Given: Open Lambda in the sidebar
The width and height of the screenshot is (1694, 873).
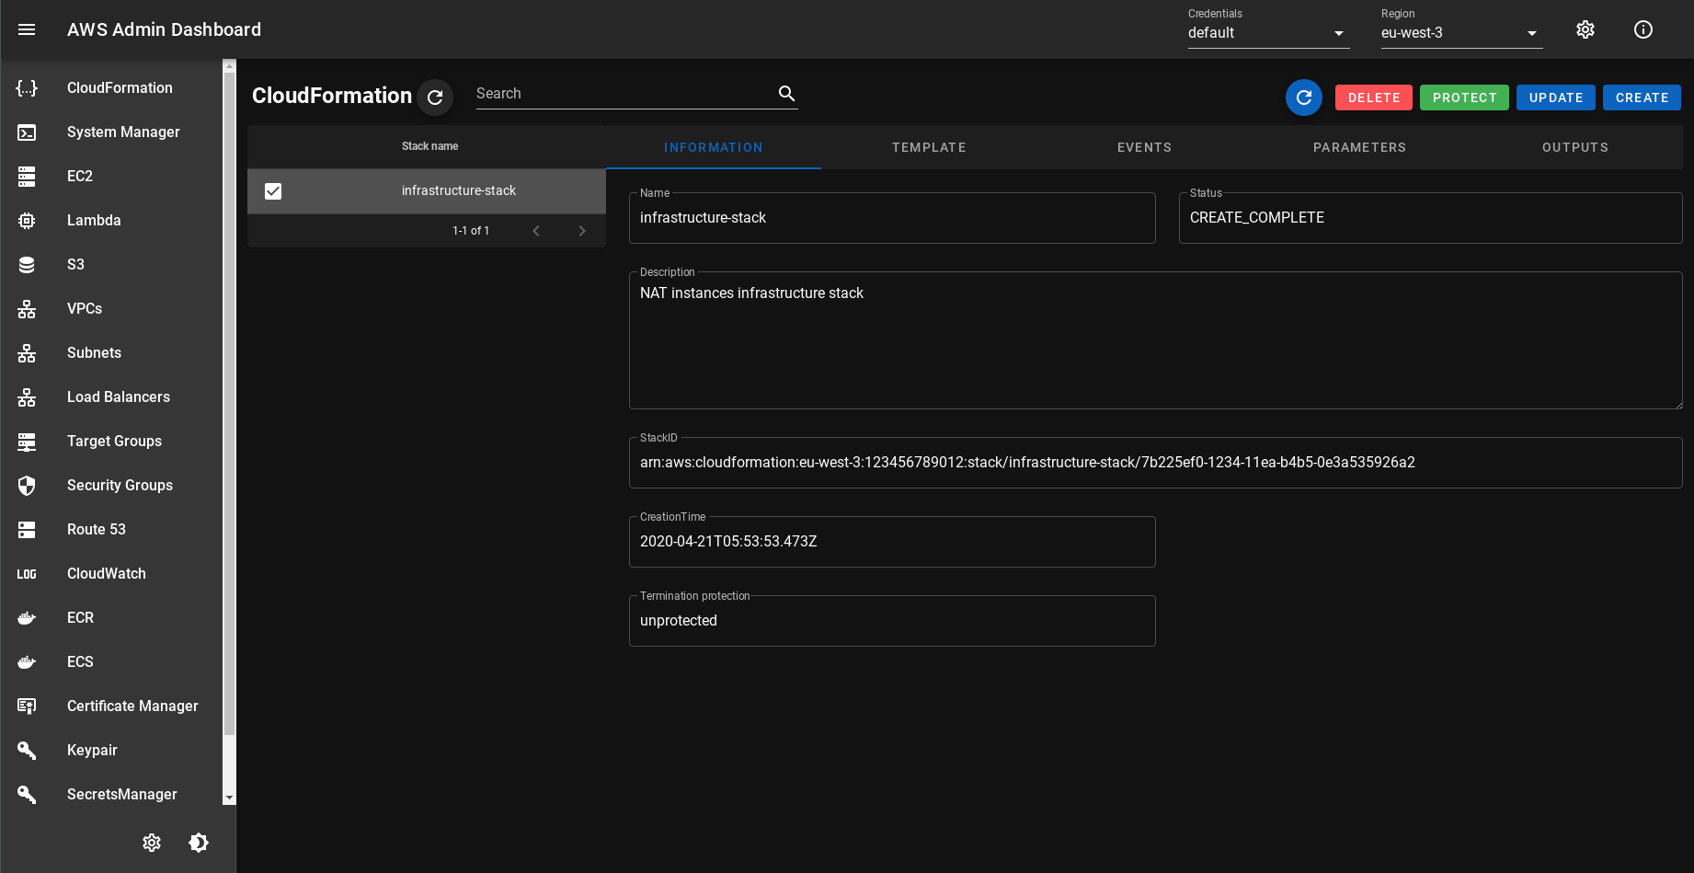Looking at the screenshot, I should tap(111, 221).
